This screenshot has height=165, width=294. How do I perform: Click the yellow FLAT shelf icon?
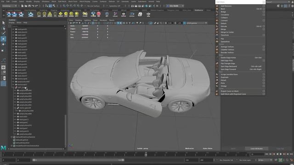click(x=66, y=14)
